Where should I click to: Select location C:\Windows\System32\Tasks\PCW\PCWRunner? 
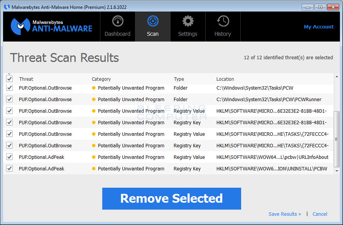pyautogui.click(x=269, y=99)
